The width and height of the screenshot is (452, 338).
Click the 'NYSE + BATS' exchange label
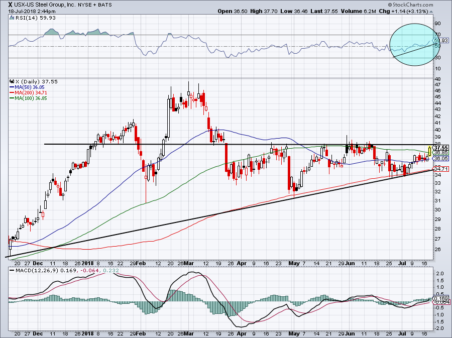click(x=95, y=5)
